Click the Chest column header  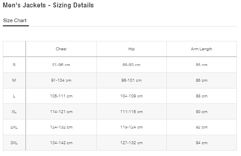(x=61, y=49)
